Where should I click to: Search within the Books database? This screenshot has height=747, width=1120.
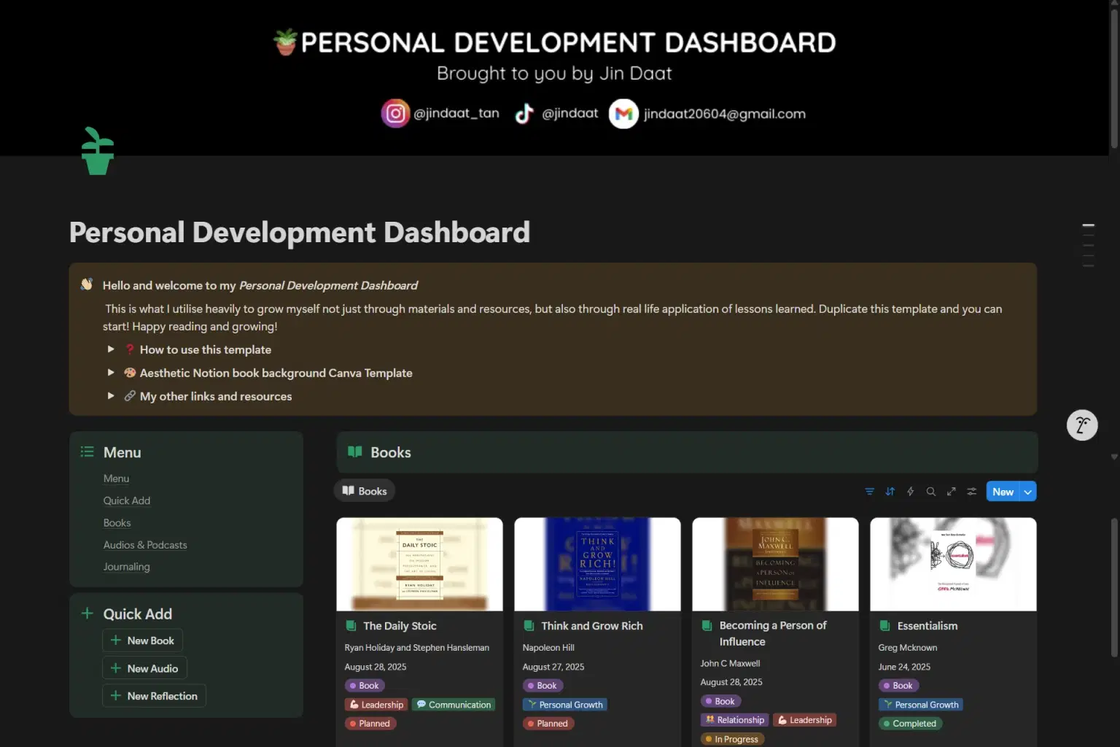[931, 491]
